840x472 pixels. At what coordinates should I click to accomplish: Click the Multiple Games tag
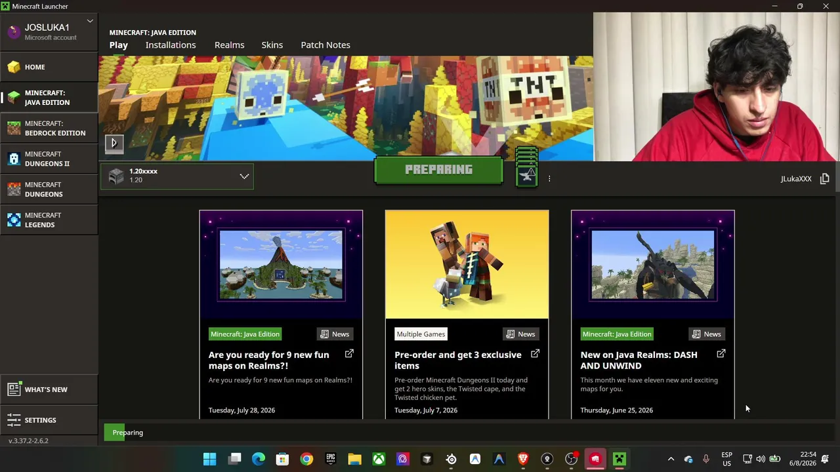421,334
